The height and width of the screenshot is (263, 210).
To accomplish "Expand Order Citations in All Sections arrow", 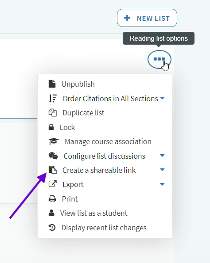I will pyautogui.click(x=162, y=98).
